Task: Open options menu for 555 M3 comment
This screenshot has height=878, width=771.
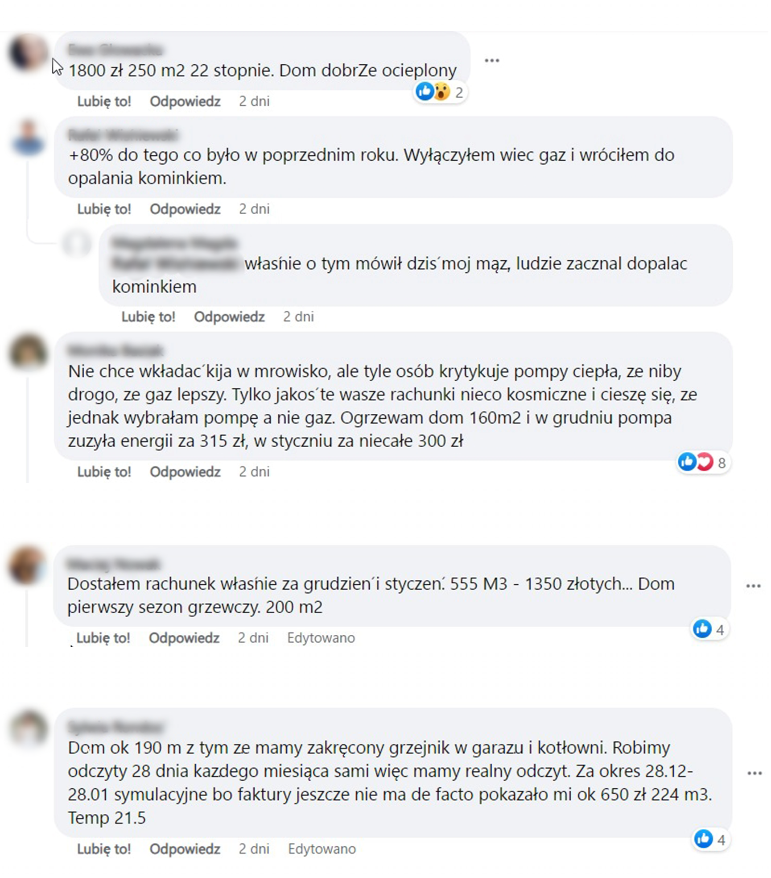Action: (x=753, y=586)
